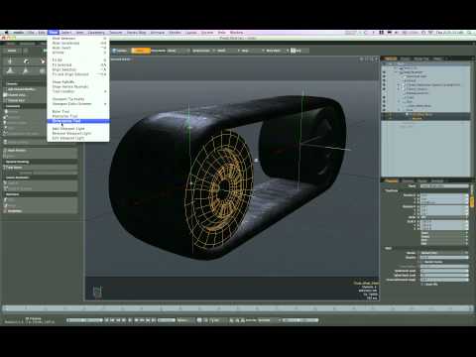Viewport: 476px width, 357px height.
Task: Select the cone primitive icon in left tool panel
Action: tap(11, 70)
